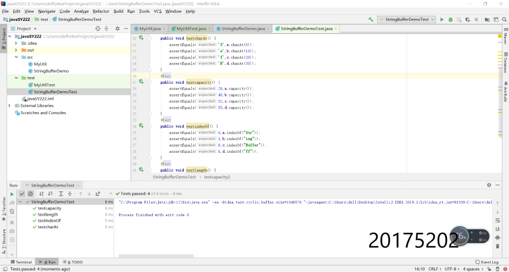Collapse the src folder node
509x272 pixels.
[x=16, y=57]
